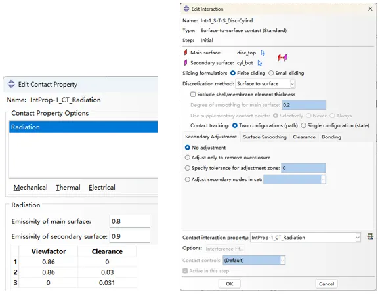This screenshot has height=294, width=380.
Task: Click the Edit Contact Property title icon
Action: 11,84
